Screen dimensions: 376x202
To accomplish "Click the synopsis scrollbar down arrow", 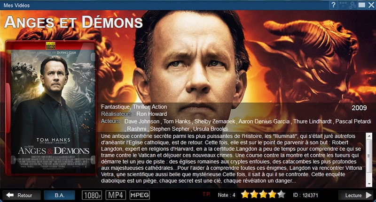I will click(x=369, y=184).
